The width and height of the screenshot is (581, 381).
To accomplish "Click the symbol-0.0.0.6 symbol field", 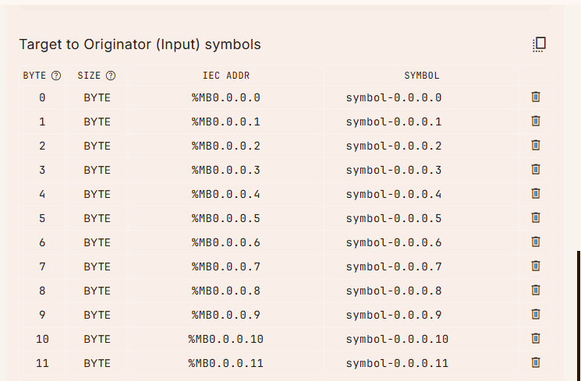I will click(x=394, y=242).
